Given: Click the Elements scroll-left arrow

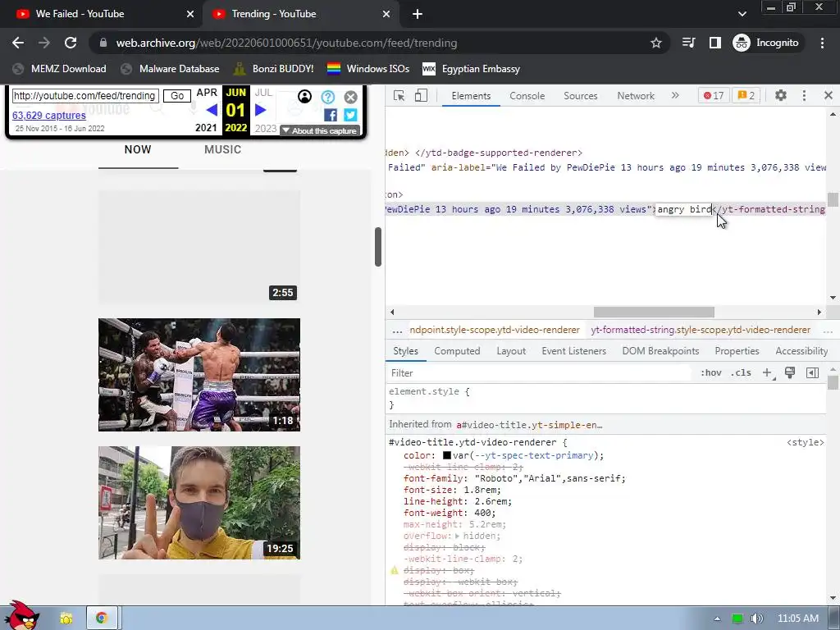Looking at the screenshot, I should [x=392, y=312].
